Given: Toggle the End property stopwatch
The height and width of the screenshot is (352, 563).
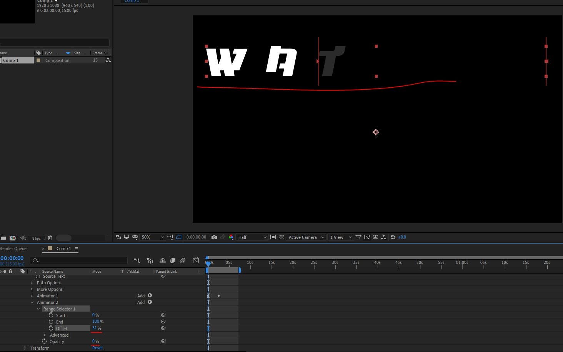Looking at the screenshot, I should pyautogui.click(x=51, y=322).
